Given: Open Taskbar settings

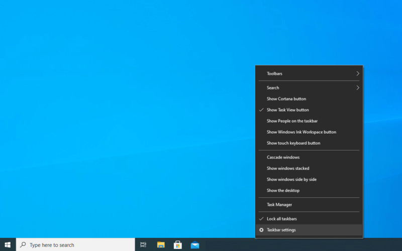Looking at the screenshot, I should pos(309,230).
